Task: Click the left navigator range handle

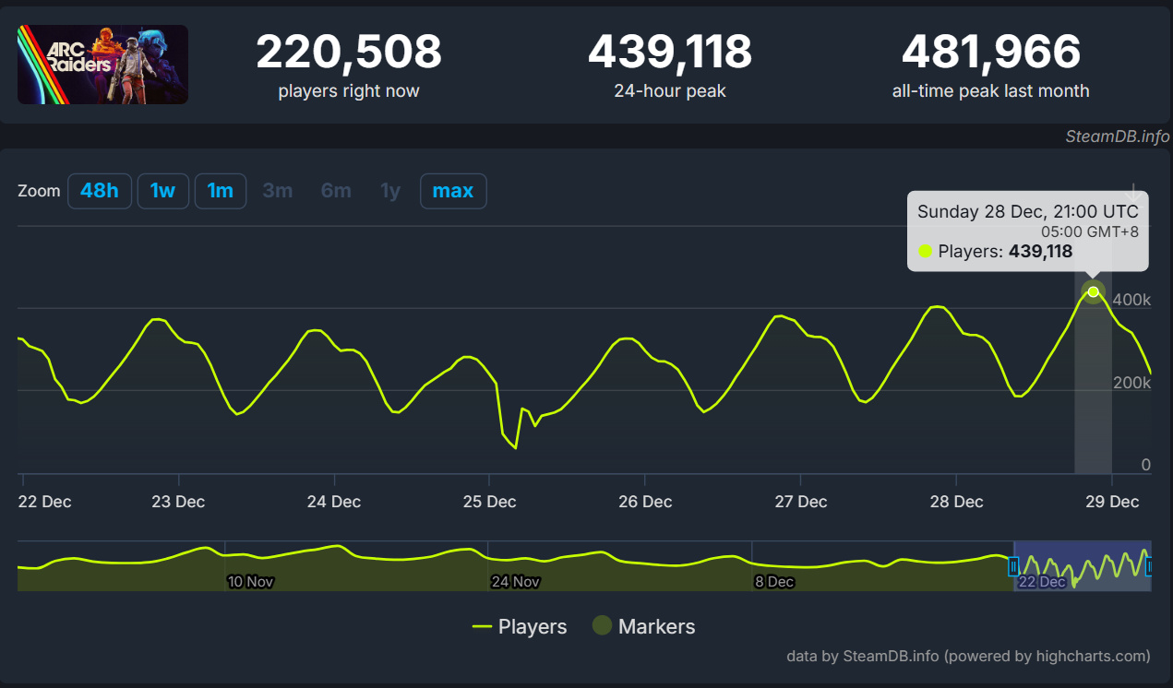Action: tap(1013, 567)
